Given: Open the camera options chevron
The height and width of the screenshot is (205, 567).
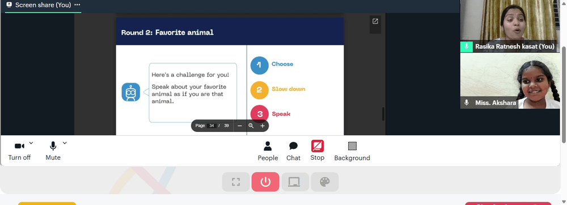Looking at the screenshot, I should tap(31, 143).
